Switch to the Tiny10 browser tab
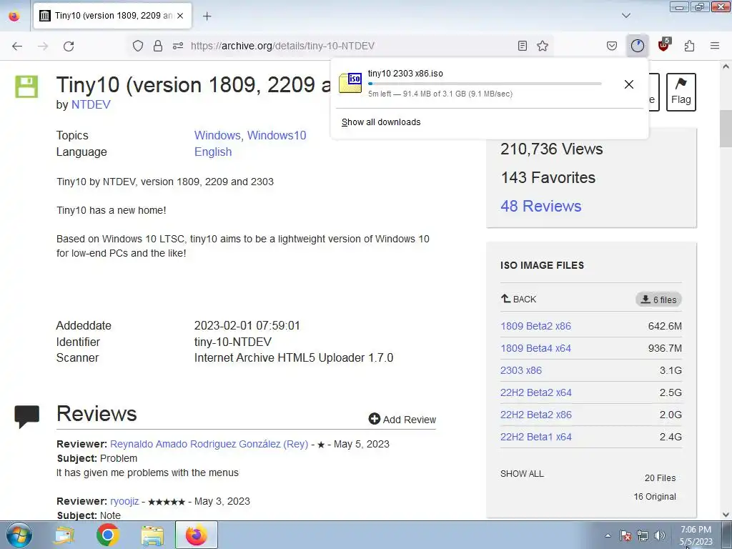This screenshot has height=549, width=732. pyautogui.click(x=112, y=16)
